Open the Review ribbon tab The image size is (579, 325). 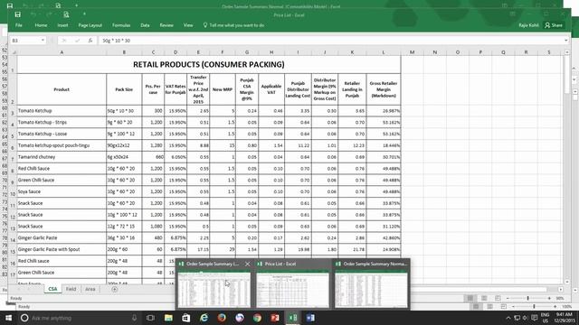[x=166, y=25]
